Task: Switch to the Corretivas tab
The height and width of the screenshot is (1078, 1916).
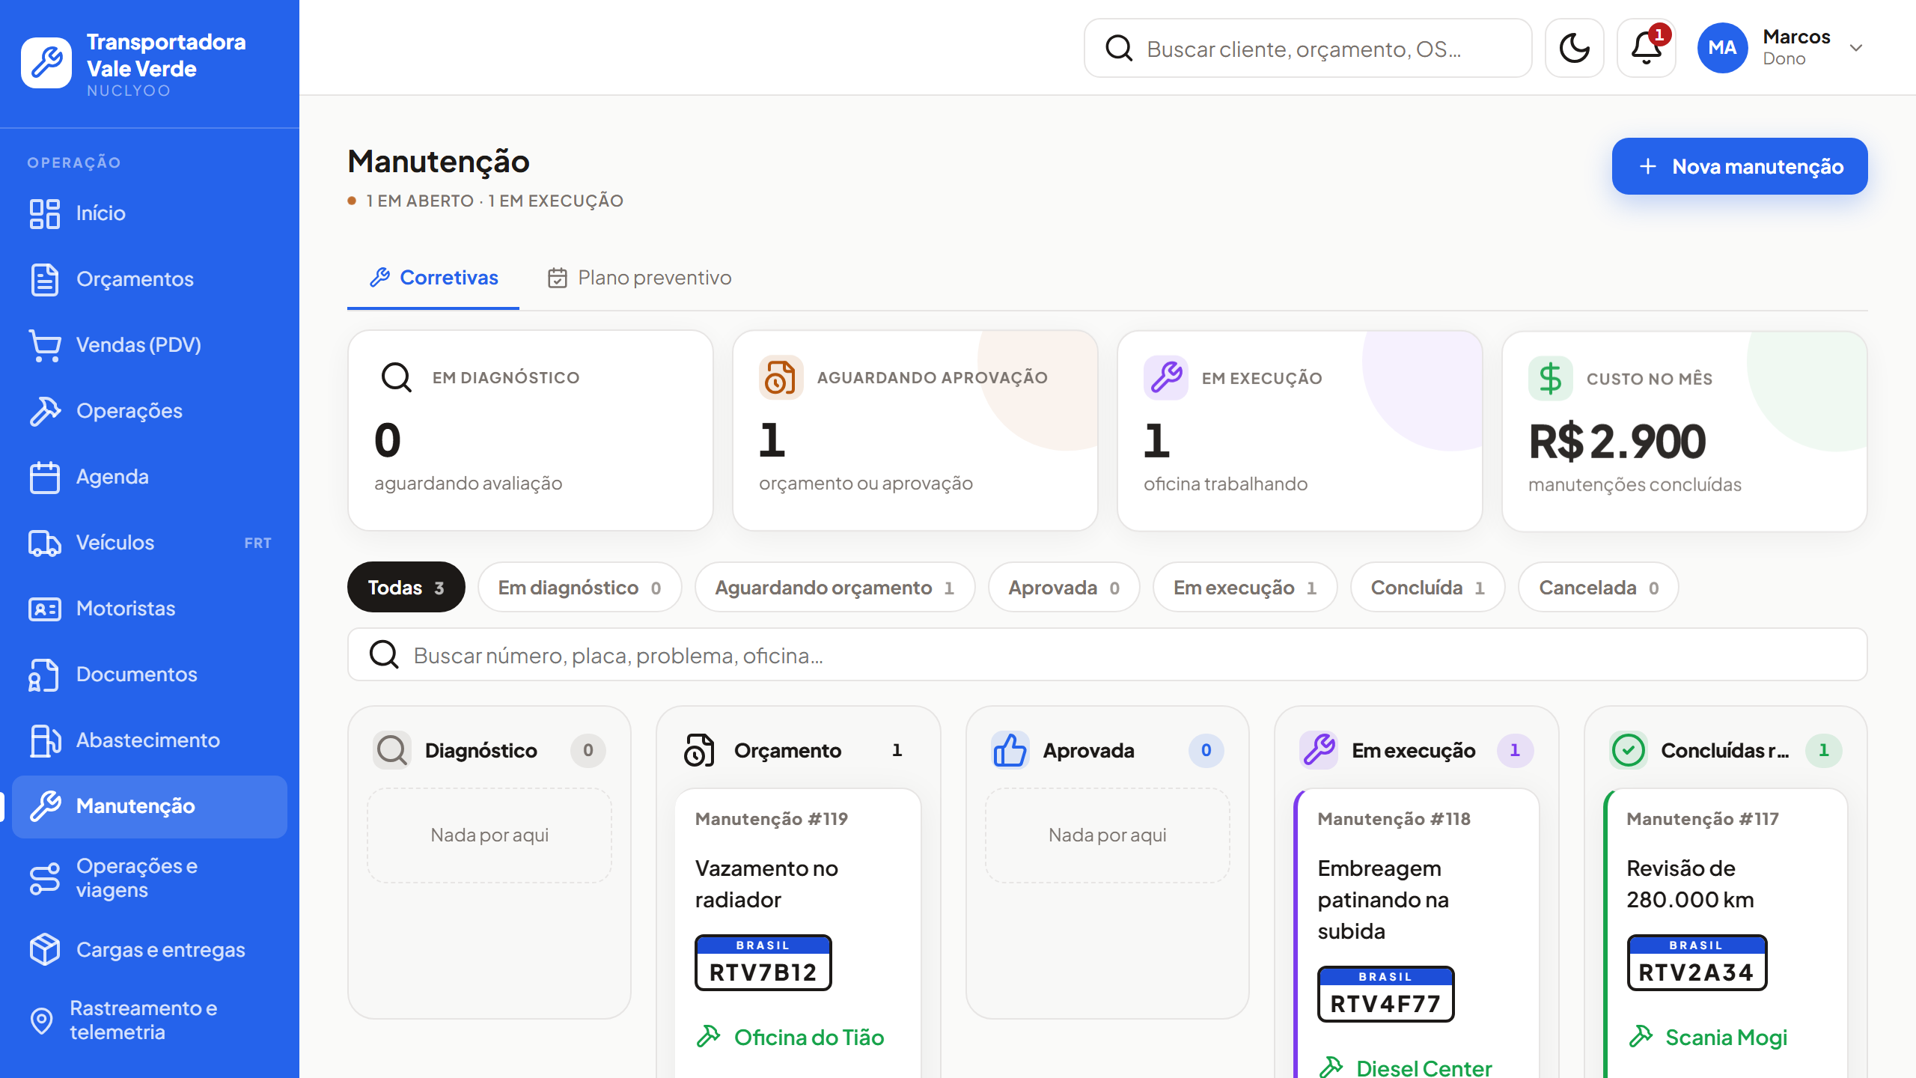Action: 433,278
